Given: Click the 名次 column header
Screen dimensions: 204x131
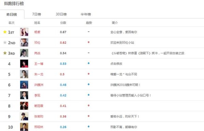Looking at the screenshot, I should pyautogui.click(x=12, y=23).
